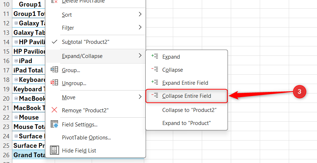
Task: Click the Group1 cell in row 10
Action: [29, 4]
